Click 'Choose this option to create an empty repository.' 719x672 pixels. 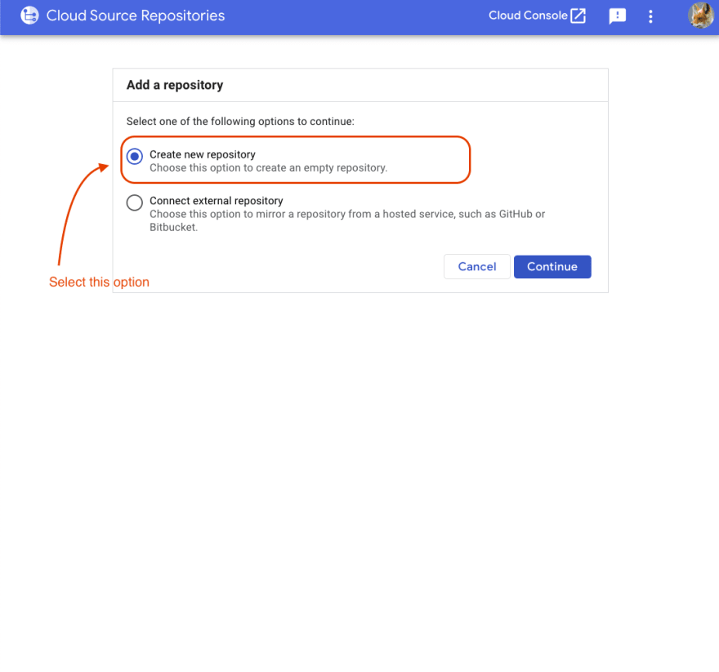click(x=268, y=167)
